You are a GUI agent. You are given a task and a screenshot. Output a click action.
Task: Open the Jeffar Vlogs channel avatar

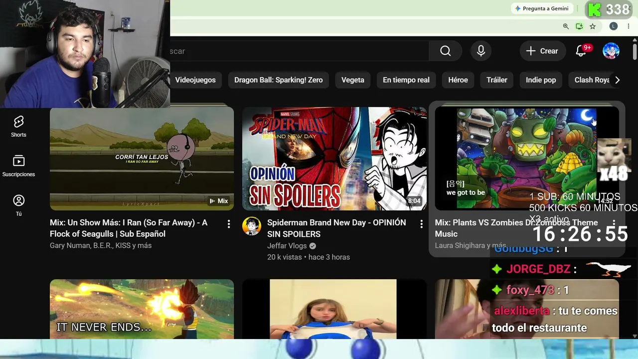pyautogui.click(x=252, y=226)
